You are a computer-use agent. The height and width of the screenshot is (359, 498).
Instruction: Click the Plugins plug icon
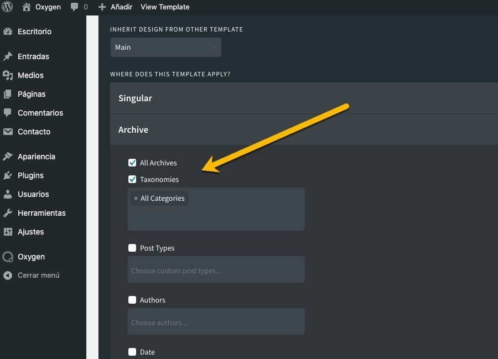click(8, 175)
